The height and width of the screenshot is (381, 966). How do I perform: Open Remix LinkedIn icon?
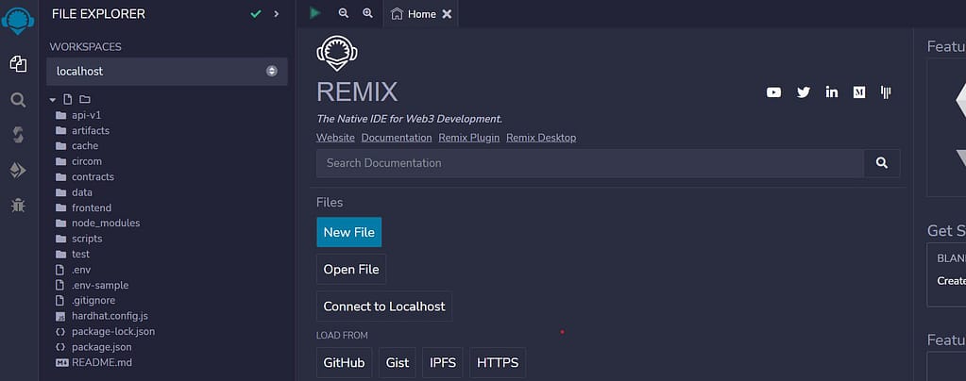832,92
